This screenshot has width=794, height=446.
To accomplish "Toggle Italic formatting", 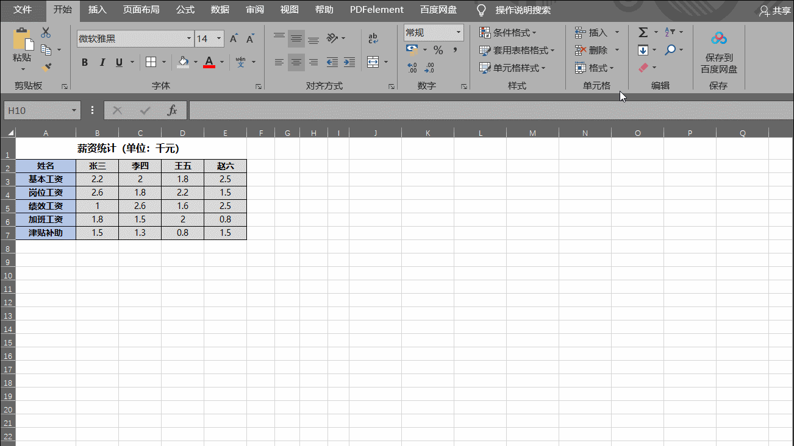I will pos(102,62).
